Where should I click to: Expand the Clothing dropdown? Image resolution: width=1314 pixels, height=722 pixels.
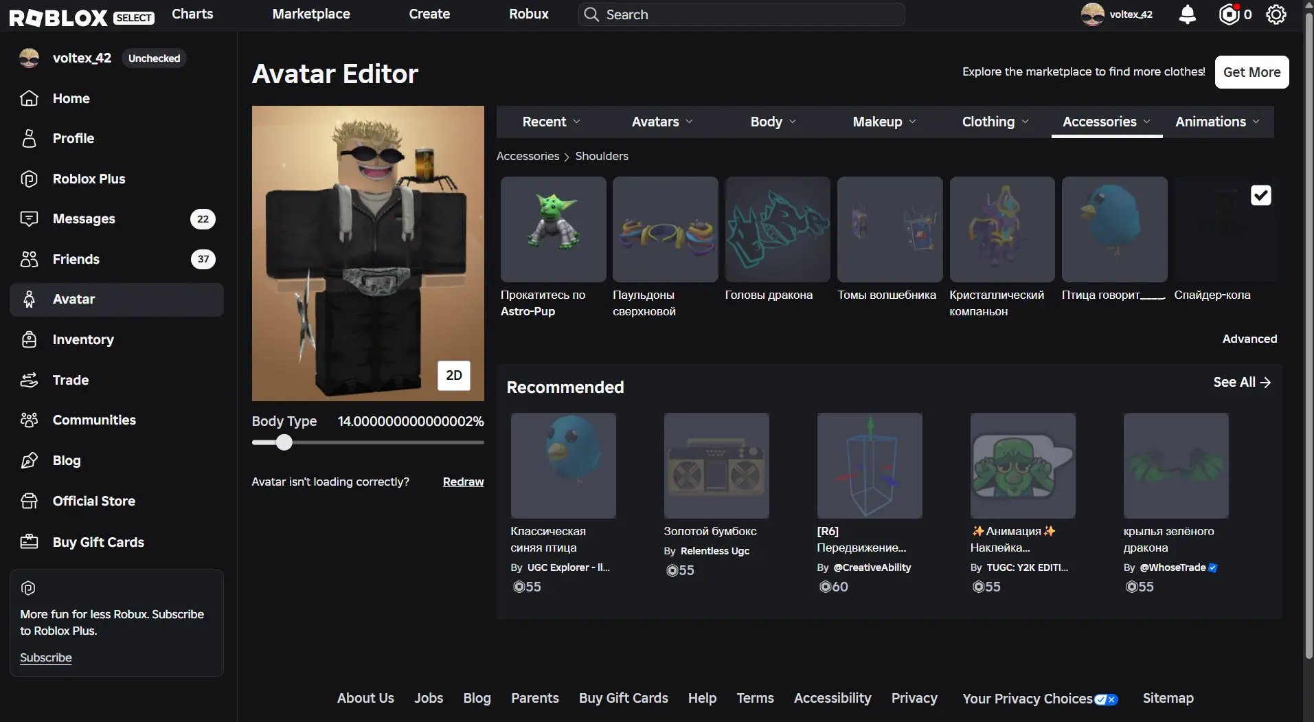[996, 122]
